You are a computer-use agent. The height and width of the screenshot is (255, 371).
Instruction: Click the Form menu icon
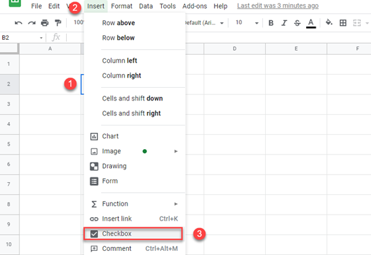tap(94, 181)
